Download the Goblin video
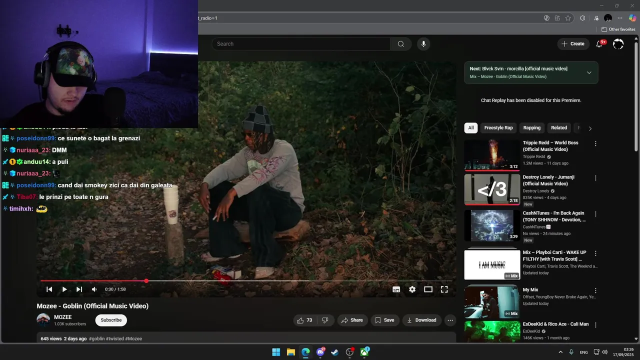640x360 pixels. coord(421,320)
